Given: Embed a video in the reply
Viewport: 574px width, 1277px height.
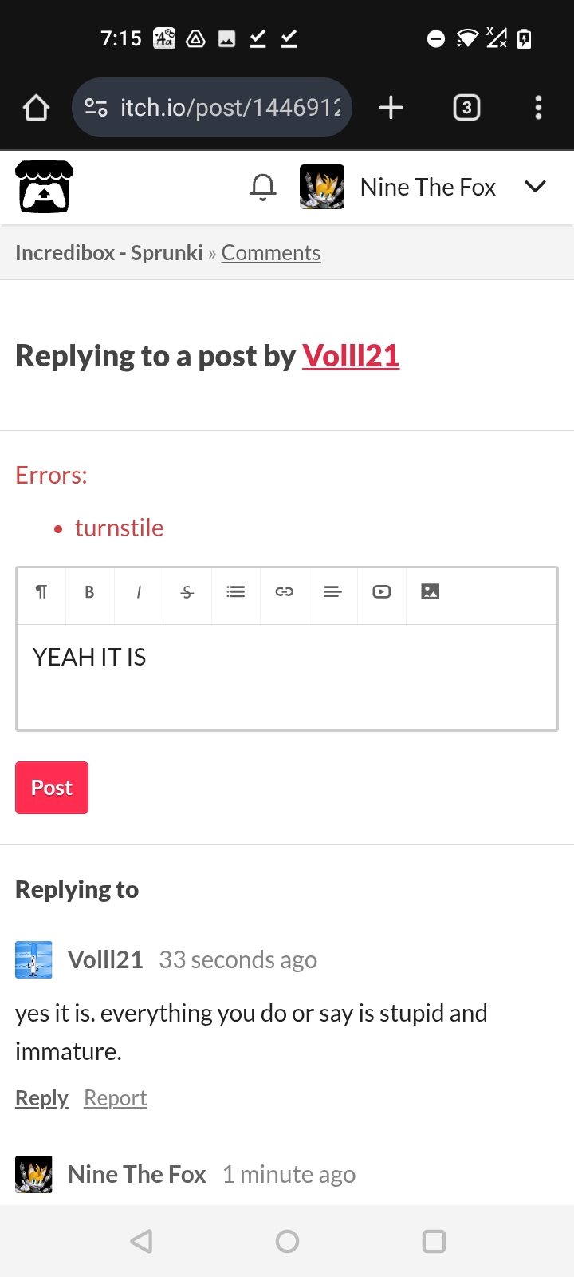Looking at the screenshot, I should tap(382, 592).
